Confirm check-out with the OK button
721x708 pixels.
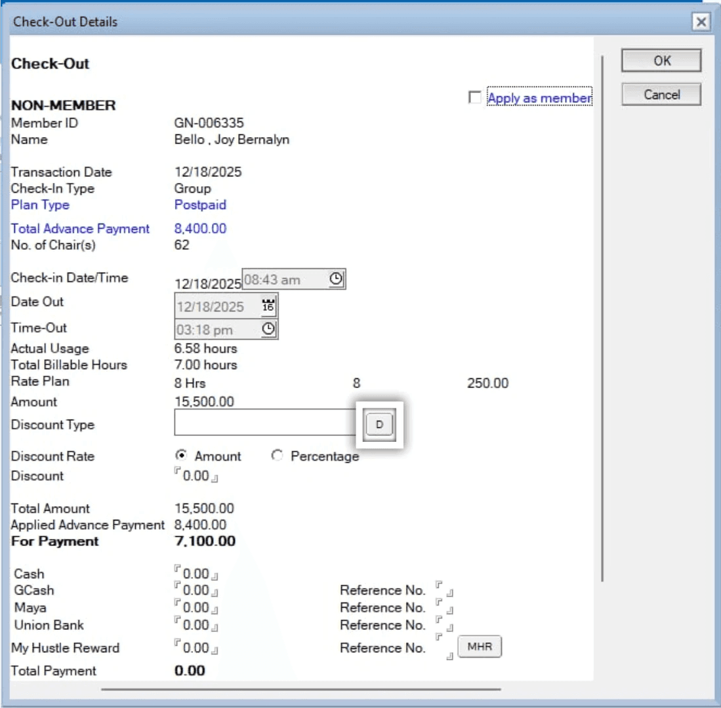661,61
